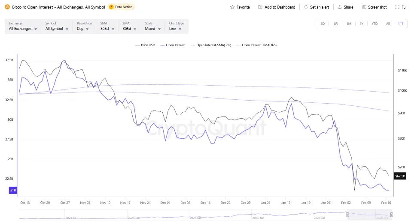
Task: Expand chart with the Full screen icon
Action: pos(397,7)
